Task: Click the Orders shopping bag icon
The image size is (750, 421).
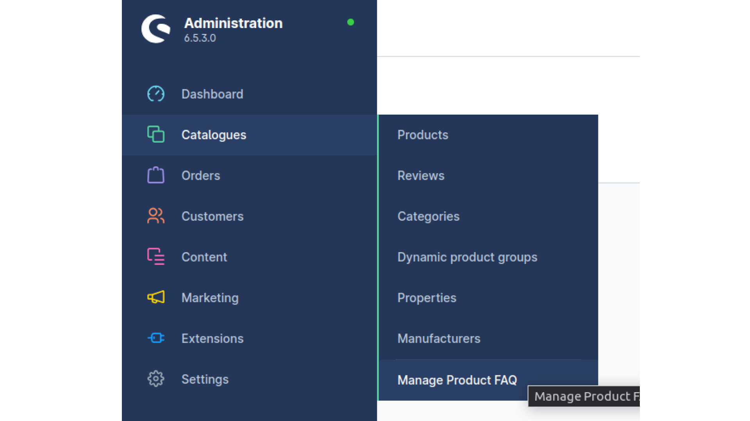Action: click(156, 175)
